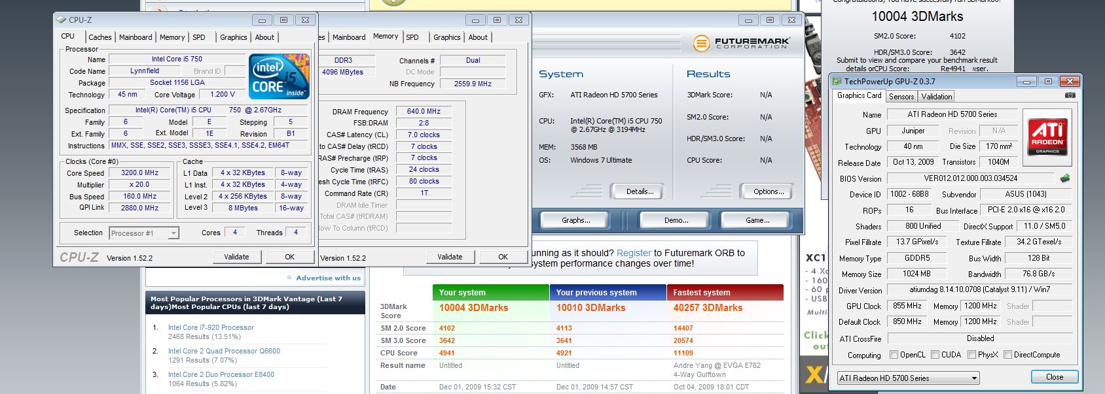Click the 40257 3DMarks fastest score
The height and width of the screenshot is (394, 1105).
click(708, 308)
